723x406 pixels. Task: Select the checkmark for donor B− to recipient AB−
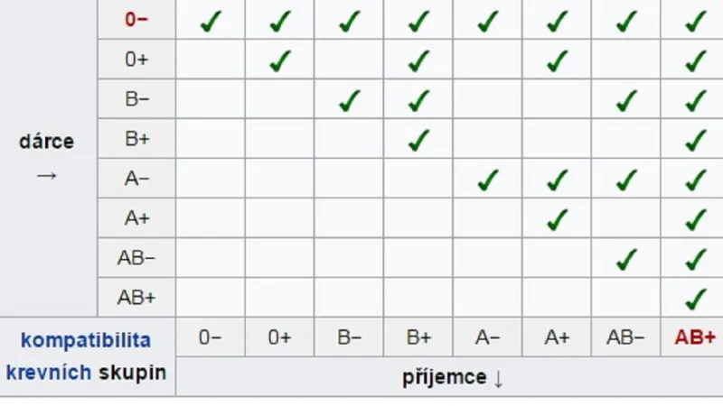coord(626,101)
